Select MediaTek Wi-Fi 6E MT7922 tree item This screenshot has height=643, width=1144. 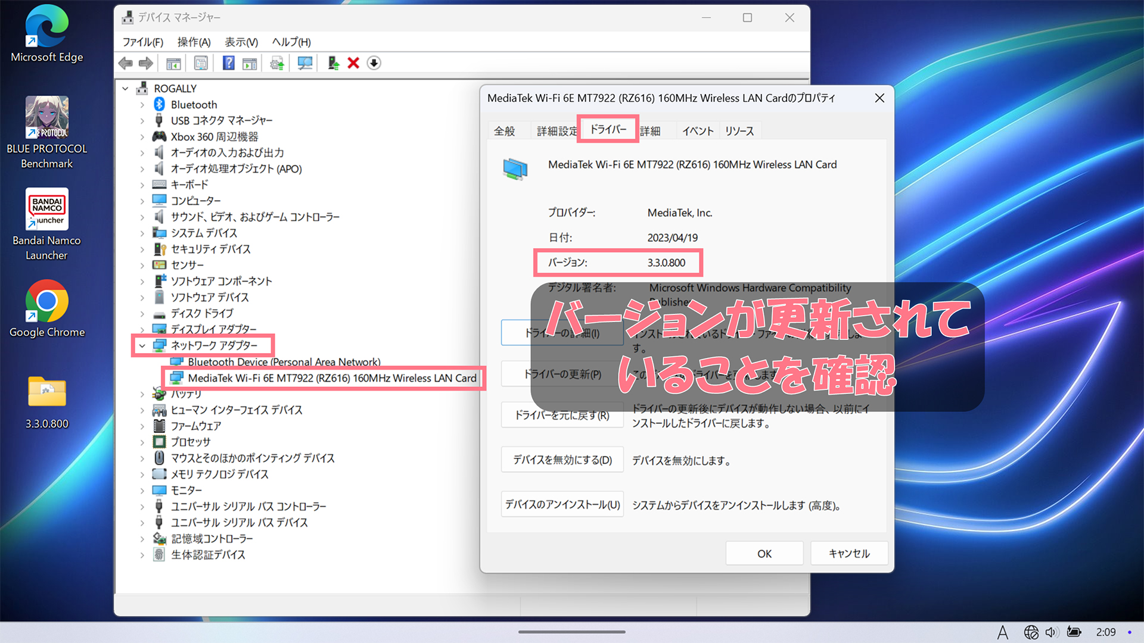(x=324, y=378)
